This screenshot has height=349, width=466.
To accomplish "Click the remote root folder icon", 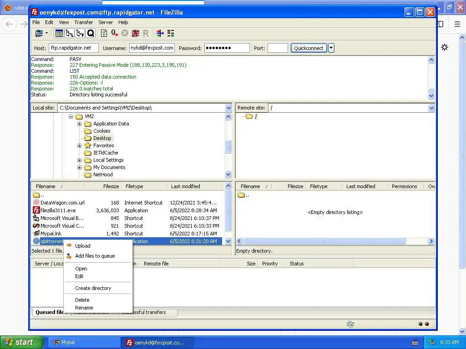I will (249, 116).
